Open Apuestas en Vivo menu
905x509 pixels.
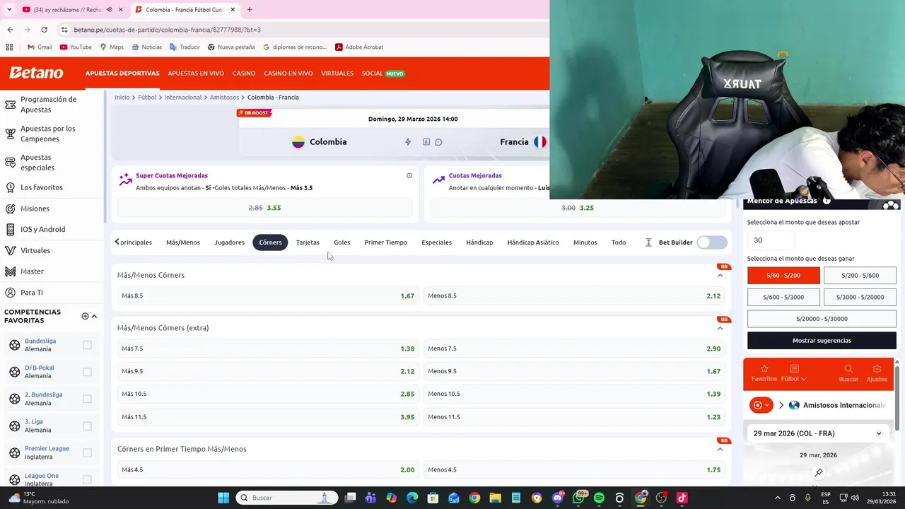click(196, 74)
